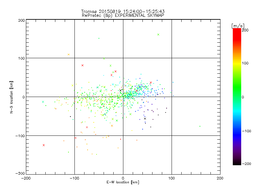Image resolution: width=259 pixels, height=194 pixels.
Task: Click the black bottom of the color bar
Action: coord(237,163)
